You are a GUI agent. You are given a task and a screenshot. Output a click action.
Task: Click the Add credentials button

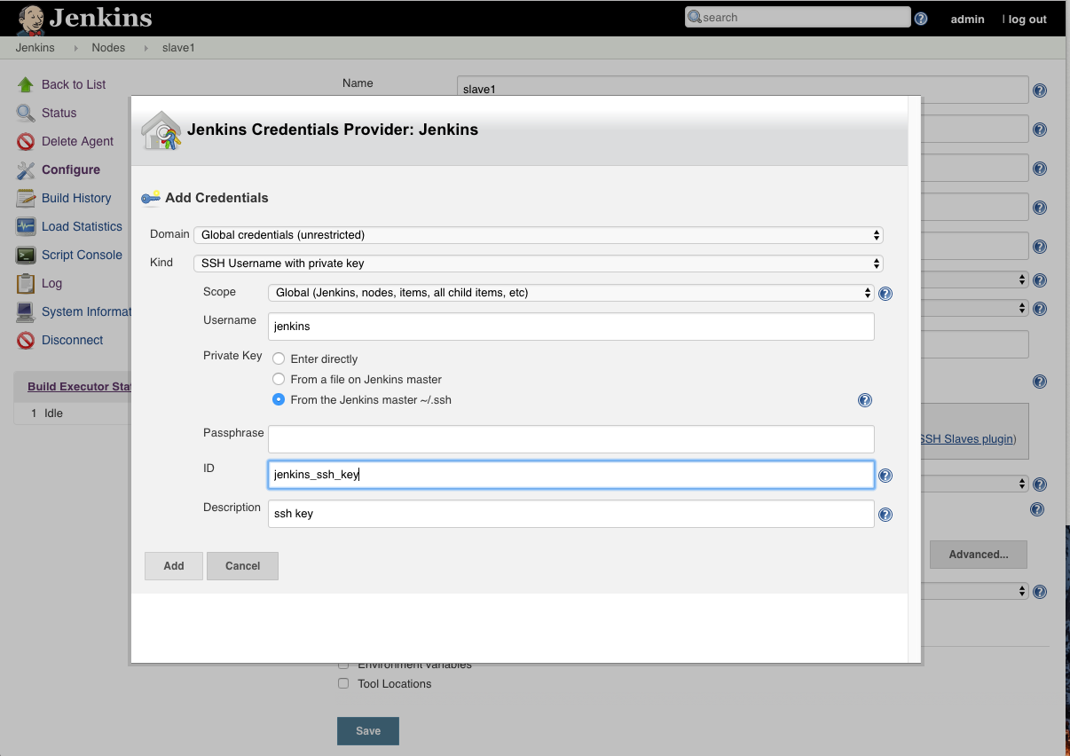tap(174, 566)
